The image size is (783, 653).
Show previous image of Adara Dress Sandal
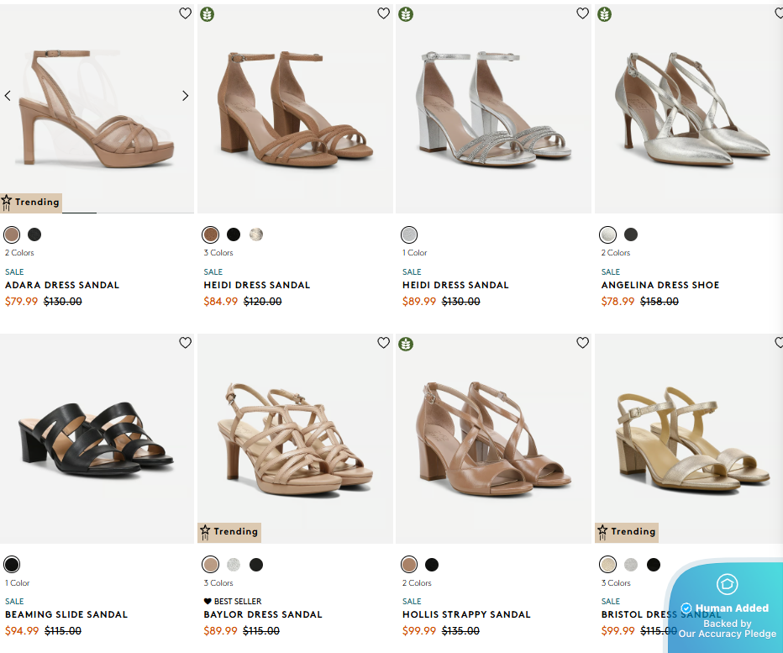coord(8,96)
